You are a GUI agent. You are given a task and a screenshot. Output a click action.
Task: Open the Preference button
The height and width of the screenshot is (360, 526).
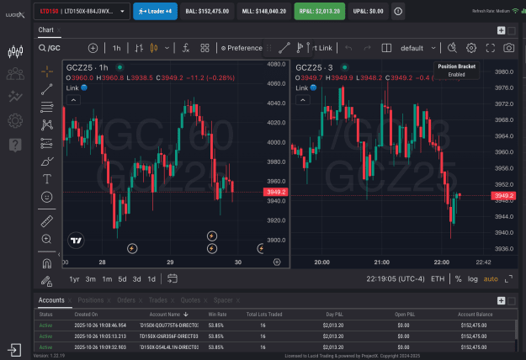tap(242, 48)
